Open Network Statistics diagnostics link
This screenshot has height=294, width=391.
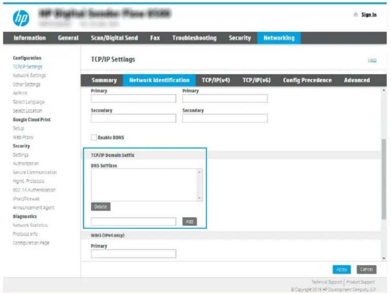click(x=30, y=225)
